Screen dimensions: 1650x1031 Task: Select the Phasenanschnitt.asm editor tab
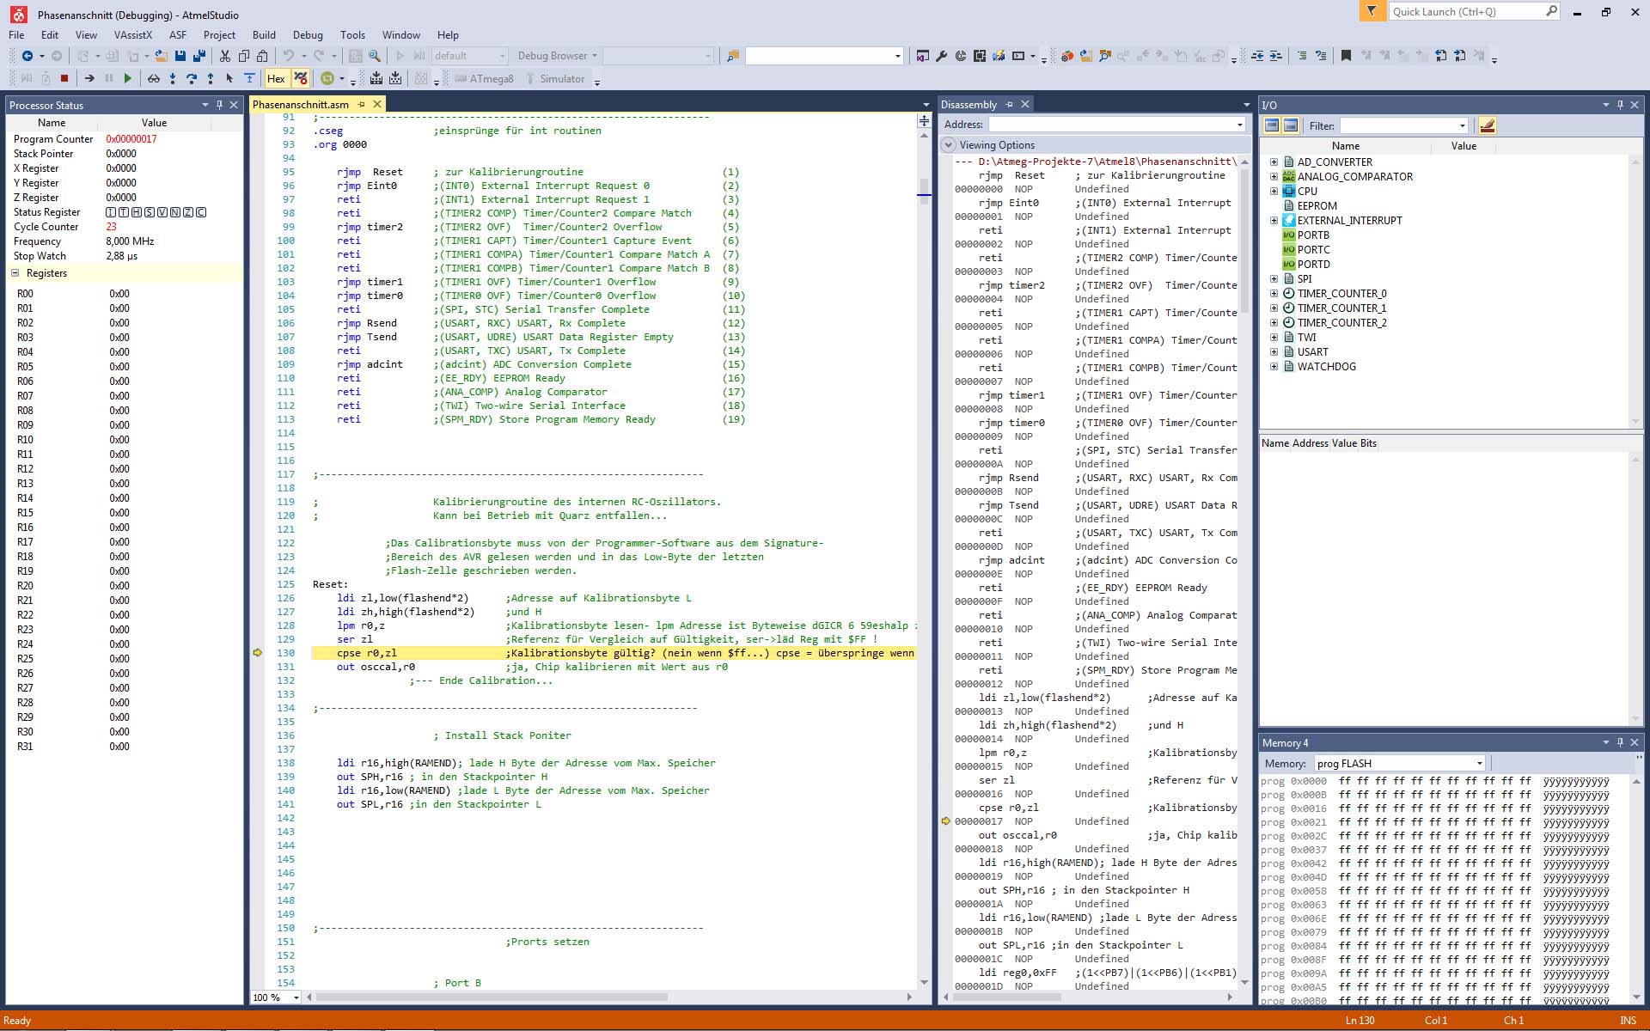pyautogui.click(x=301, y=104)
